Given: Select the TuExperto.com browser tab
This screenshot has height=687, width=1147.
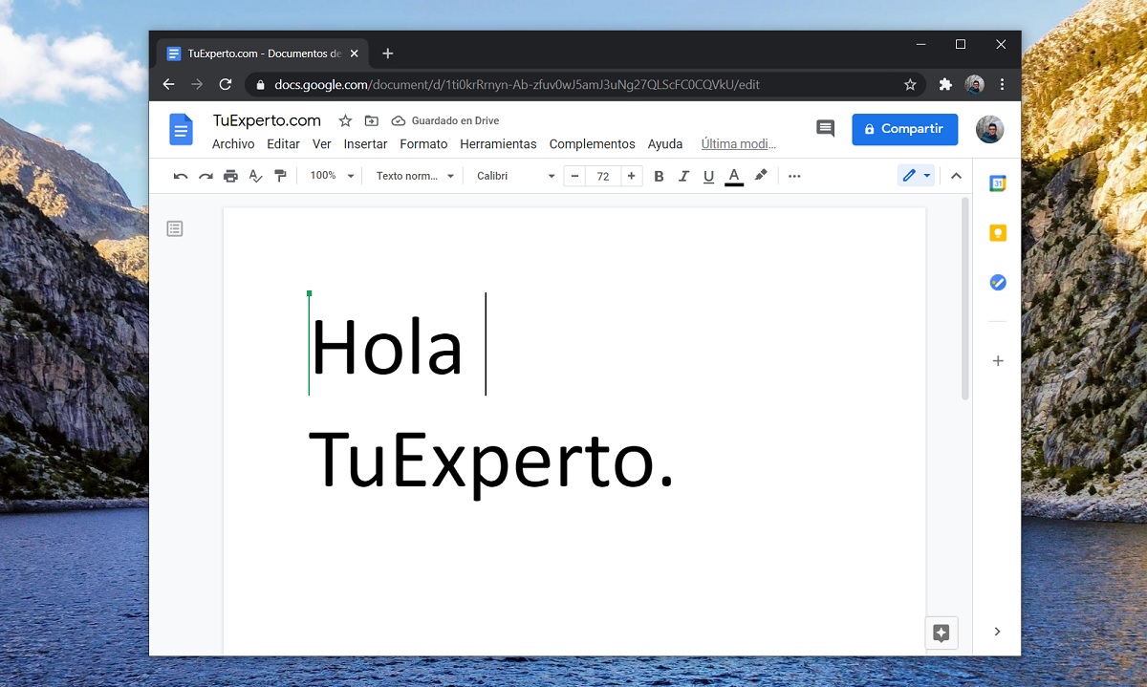Looking at the screenshot, I should (x=262, y=54).
